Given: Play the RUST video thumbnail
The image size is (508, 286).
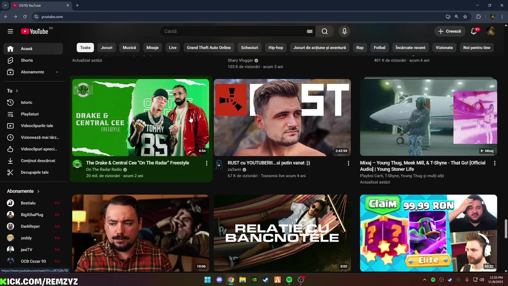Looking at the screenshot, I should [x=282, y=117].
